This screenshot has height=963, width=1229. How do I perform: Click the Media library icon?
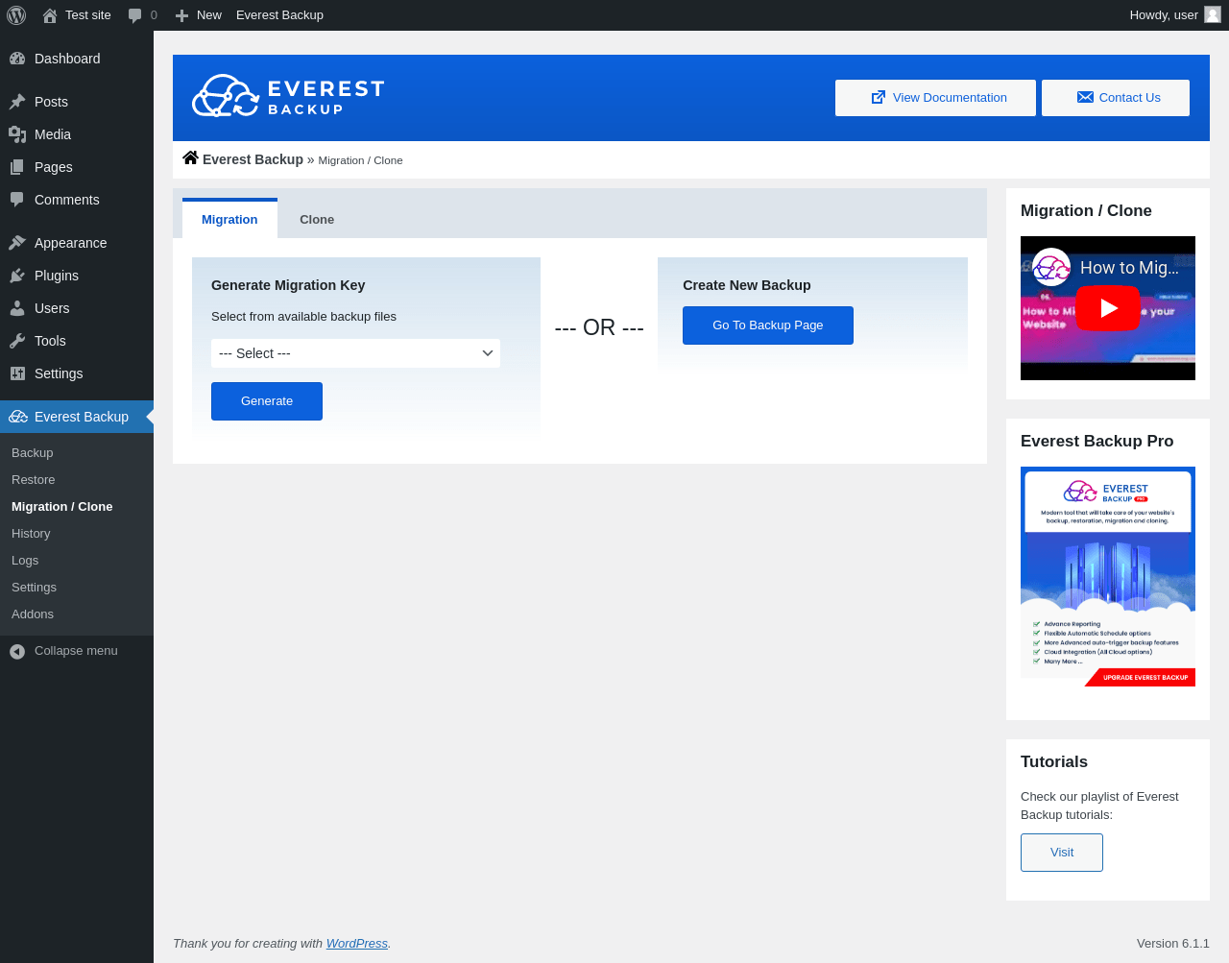[x=17, y=134]
